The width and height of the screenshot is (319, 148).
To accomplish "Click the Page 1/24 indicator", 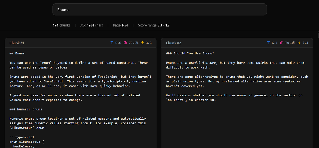I will coord(121,25).
